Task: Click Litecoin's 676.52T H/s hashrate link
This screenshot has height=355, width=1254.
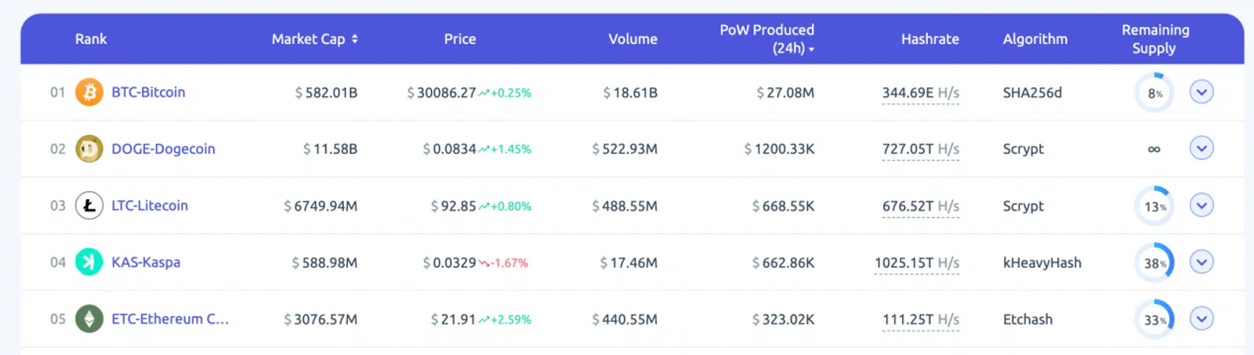Action: [920, 207]
